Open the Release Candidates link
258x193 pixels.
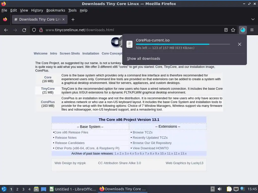point(70,143)
